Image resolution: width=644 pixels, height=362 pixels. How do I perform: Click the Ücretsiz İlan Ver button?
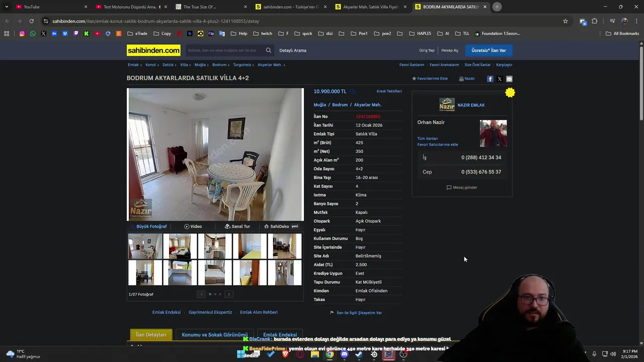point(489,50)
